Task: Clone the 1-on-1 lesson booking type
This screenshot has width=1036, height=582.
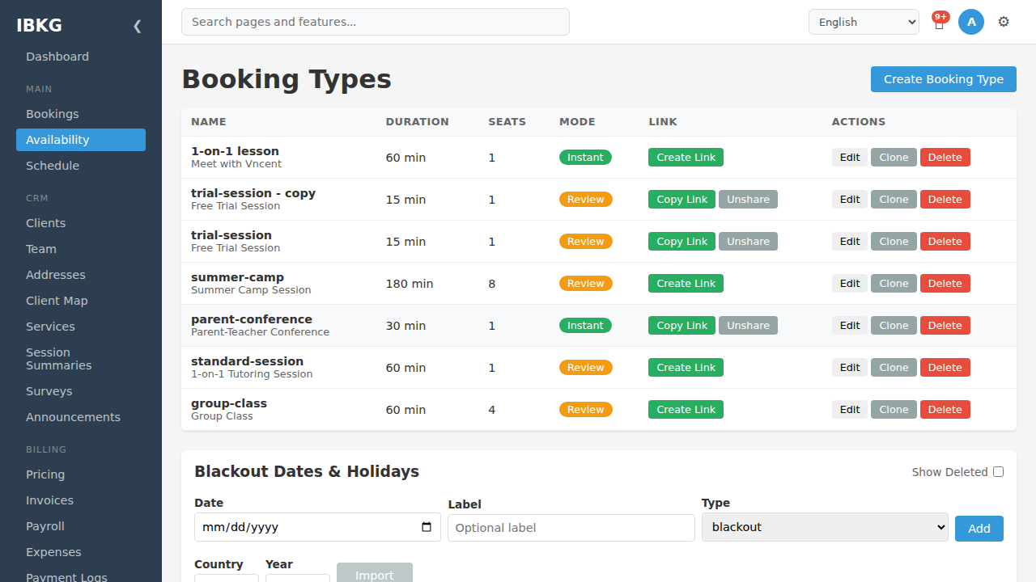Action: [x=894, y=158]
